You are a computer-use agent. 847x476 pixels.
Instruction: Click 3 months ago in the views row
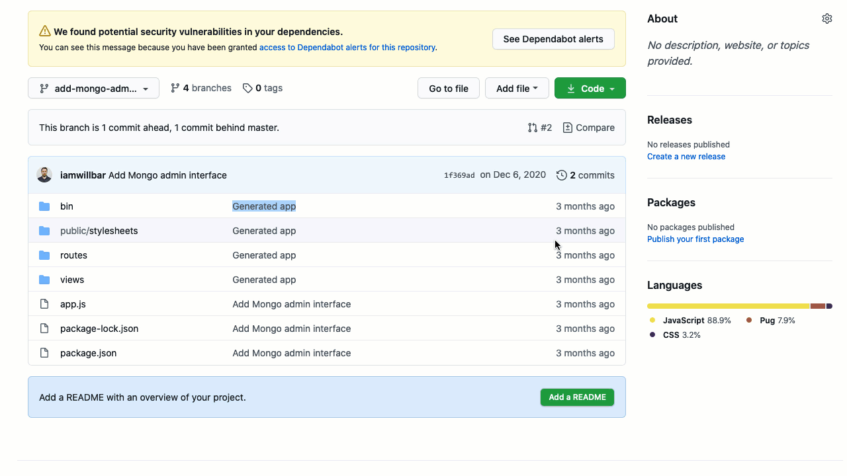tap(585, 280)
